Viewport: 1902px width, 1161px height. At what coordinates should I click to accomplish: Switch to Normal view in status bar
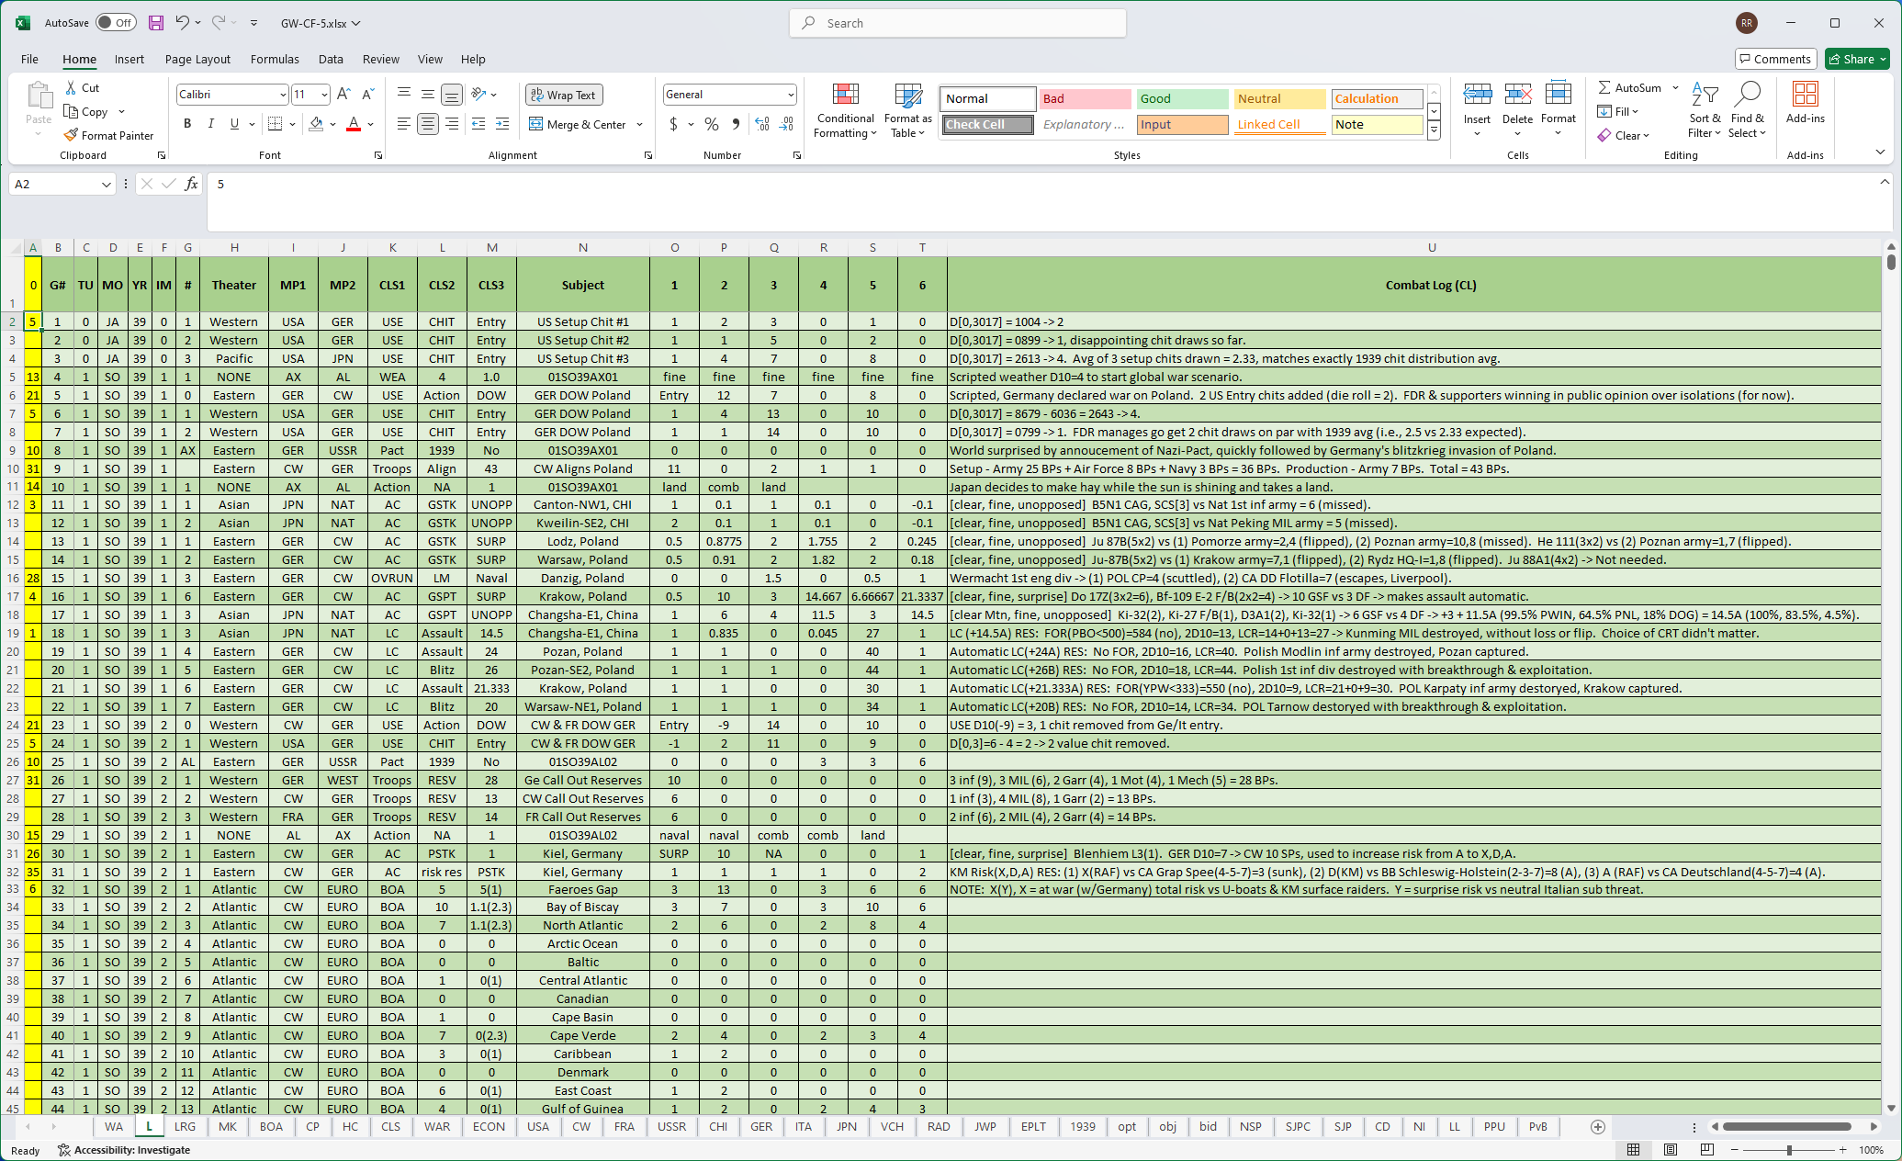pyautogui.click(x=1633, y=1150)
